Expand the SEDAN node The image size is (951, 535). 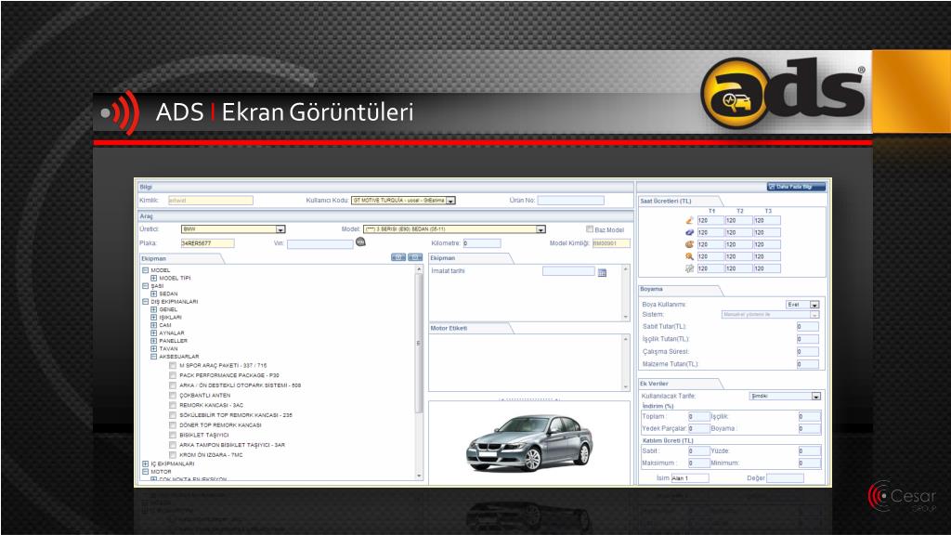tap(154, 294)
